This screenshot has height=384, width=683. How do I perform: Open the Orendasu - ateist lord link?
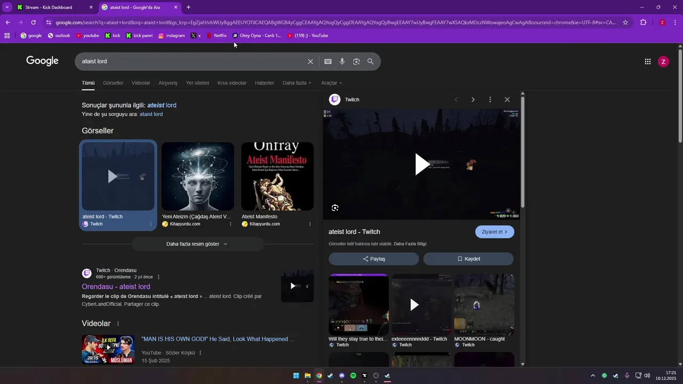116,286
